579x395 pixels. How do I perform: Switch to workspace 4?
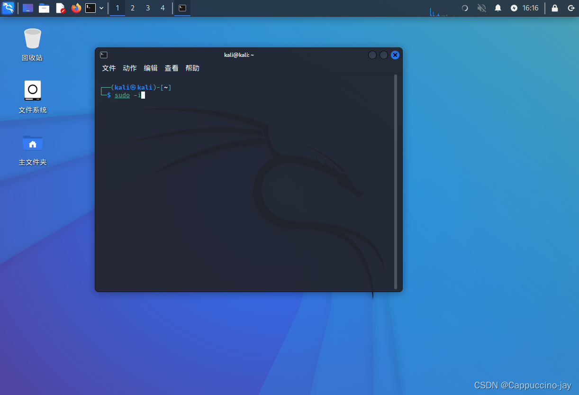coord(163,8)
